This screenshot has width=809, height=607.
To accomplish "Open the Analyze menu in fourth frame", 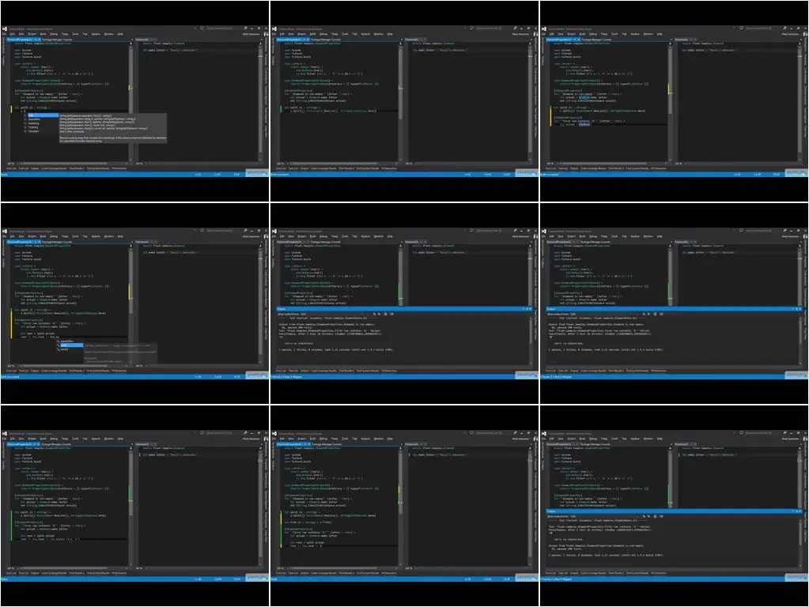I will click(96, 236).
